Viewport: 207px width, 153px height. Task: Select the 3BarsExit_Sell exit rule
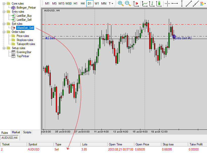click(25, 28)
